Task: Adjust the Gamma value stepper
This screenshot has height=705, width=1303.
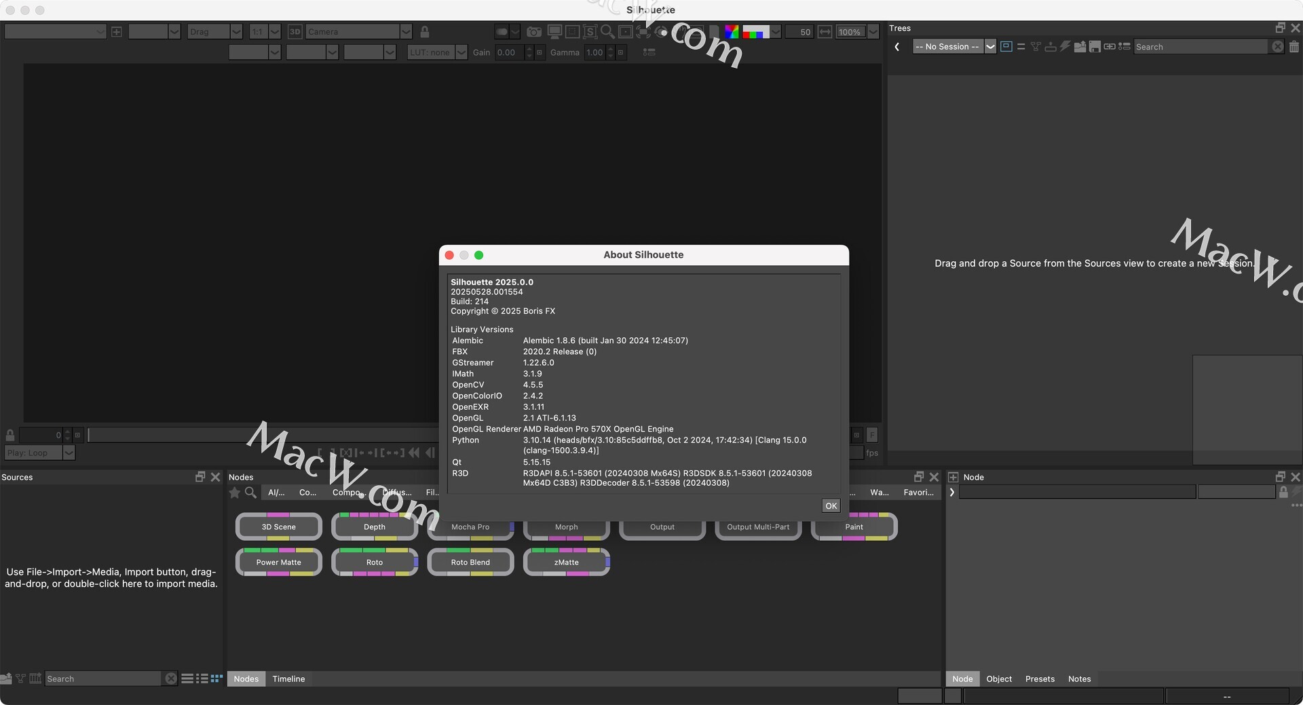Action: [x=610, y=52]
